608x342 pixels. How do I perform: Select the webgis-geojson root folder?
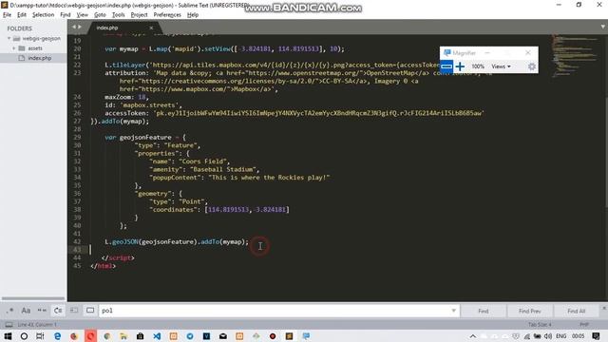(41, 38)
